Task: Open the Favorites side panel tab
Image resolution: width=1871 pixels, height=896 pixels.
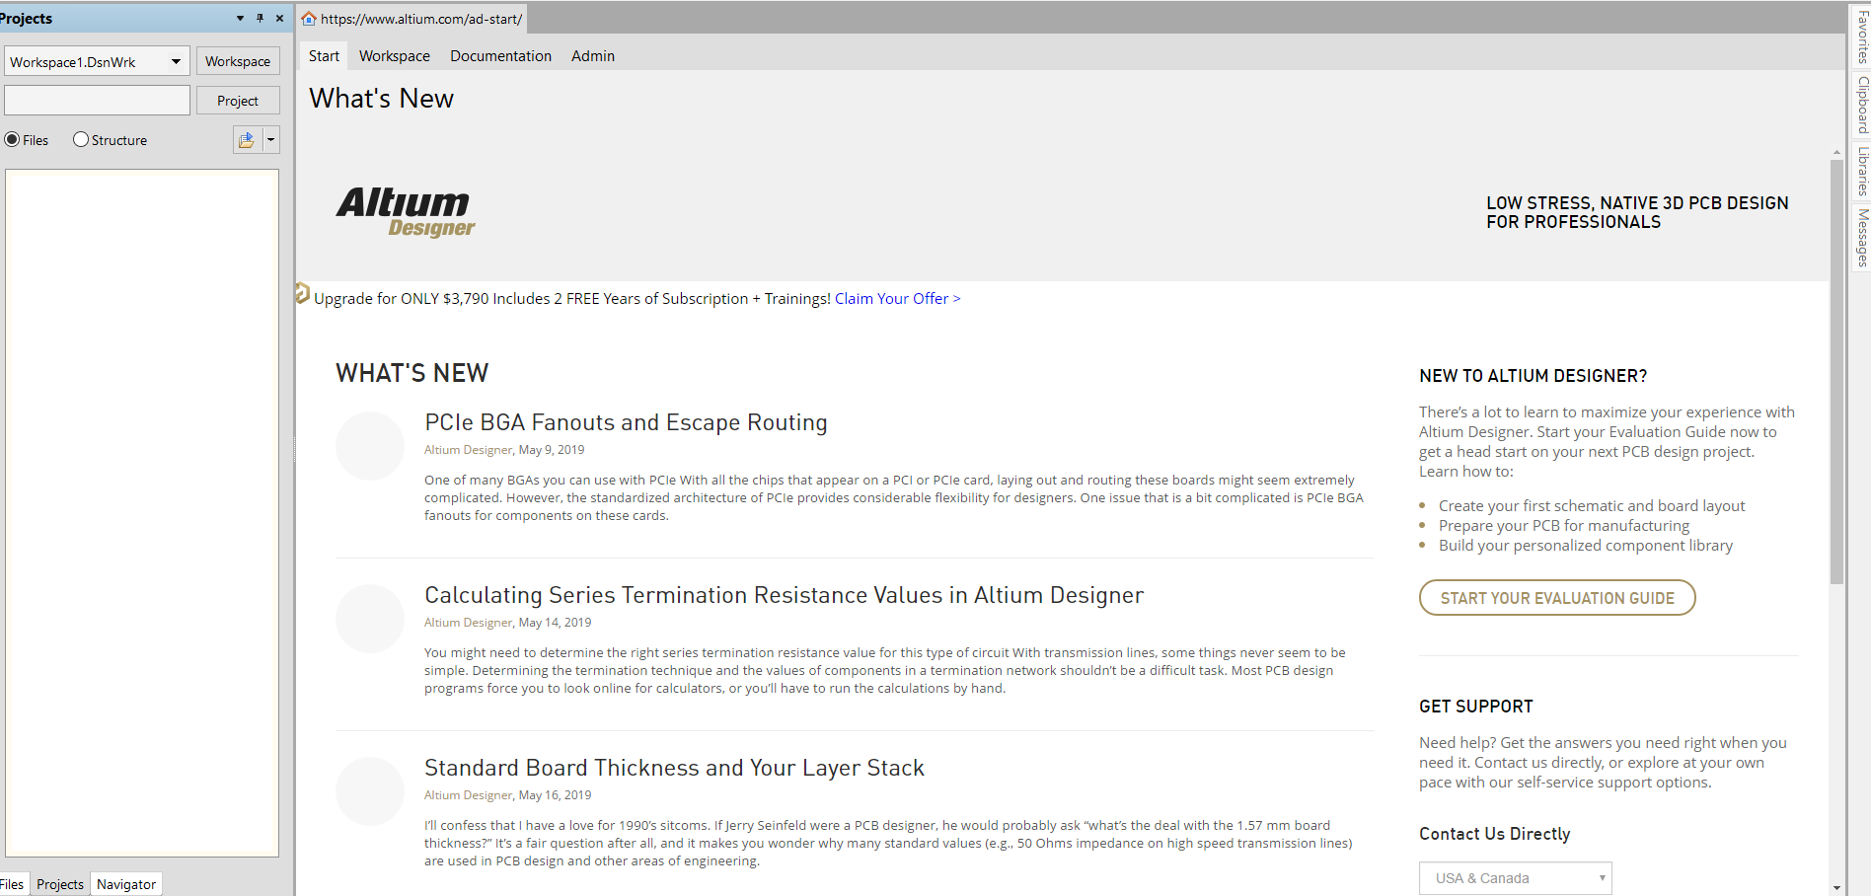Action: (1862, 36)
